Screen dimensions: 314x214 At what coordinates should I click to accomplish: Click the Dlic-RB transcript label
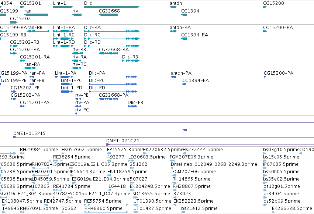[x=130, y=57]
